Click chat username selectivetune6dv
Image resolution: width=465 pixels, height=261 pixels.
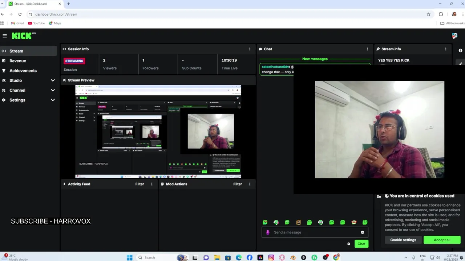[275, 67]
